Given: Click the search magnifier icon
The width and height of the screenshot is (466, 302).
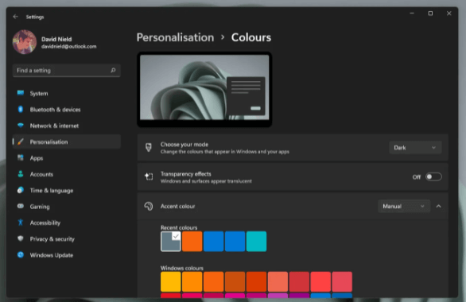Looking at the screenshot, I should [x=113, y=71].
